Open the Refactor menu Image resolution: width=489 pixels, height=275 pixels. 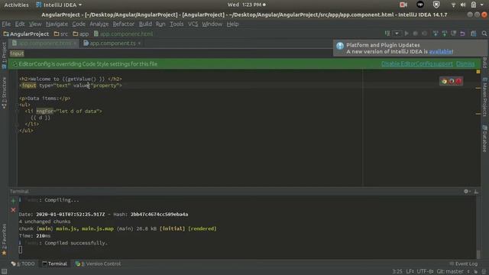[x=123, y=24]
